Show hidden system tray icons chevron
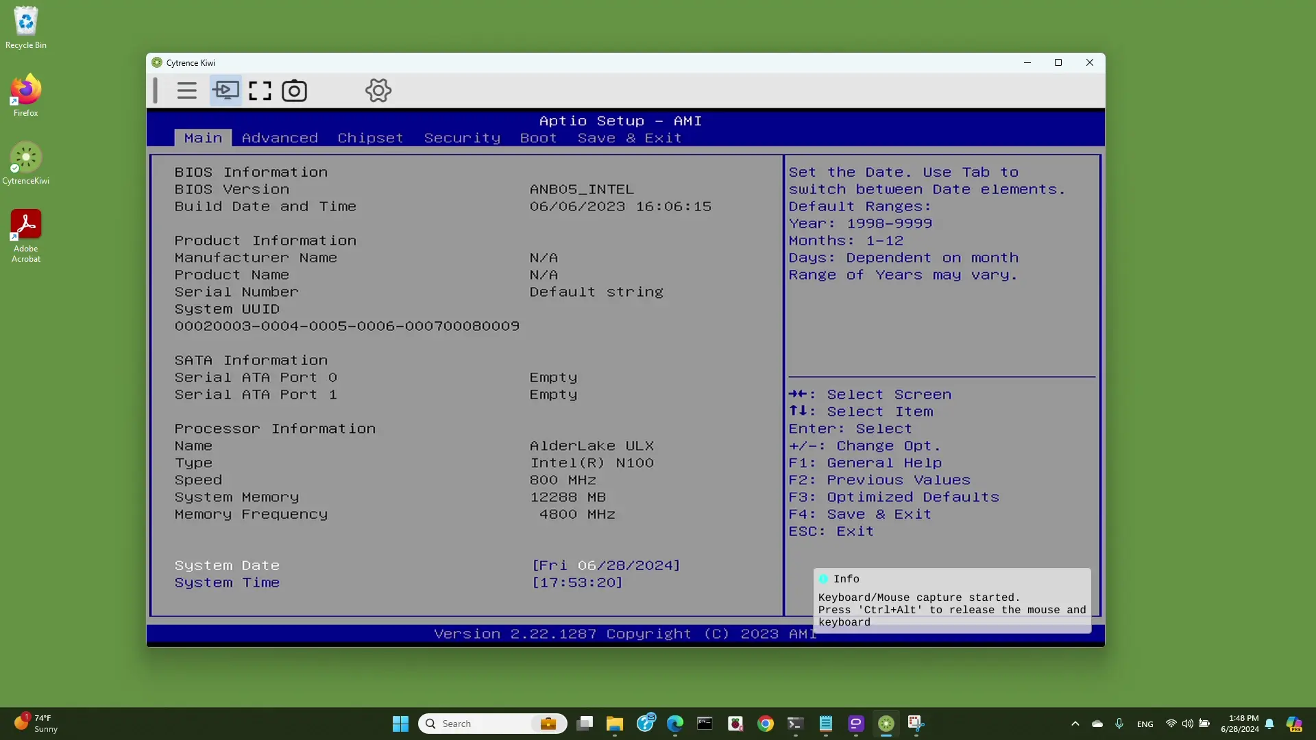The height and width of the screenshot is (740, 1316). click(x=1075, y=724)
